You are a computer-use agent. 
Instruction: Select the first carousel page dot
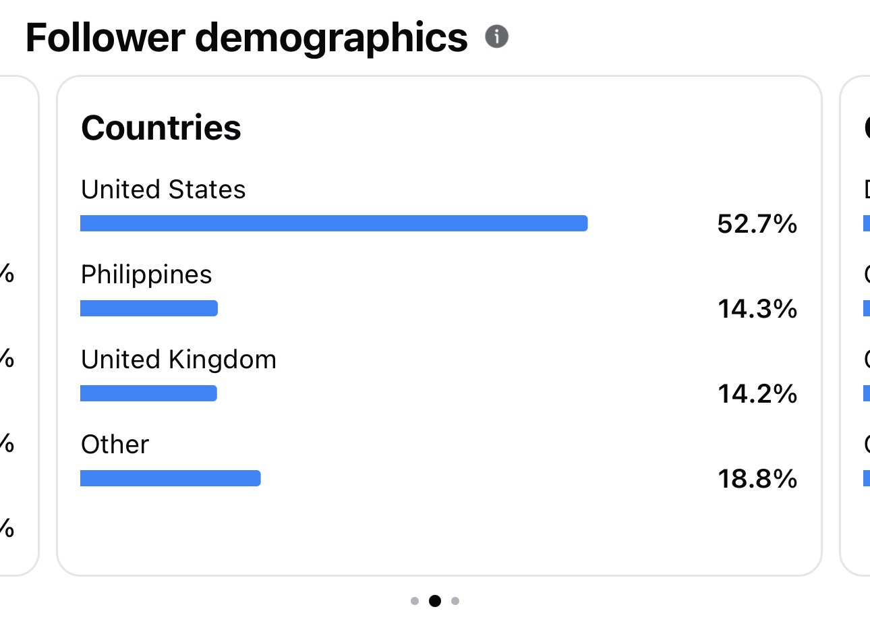pyautogui.click(x=415, y=601)
